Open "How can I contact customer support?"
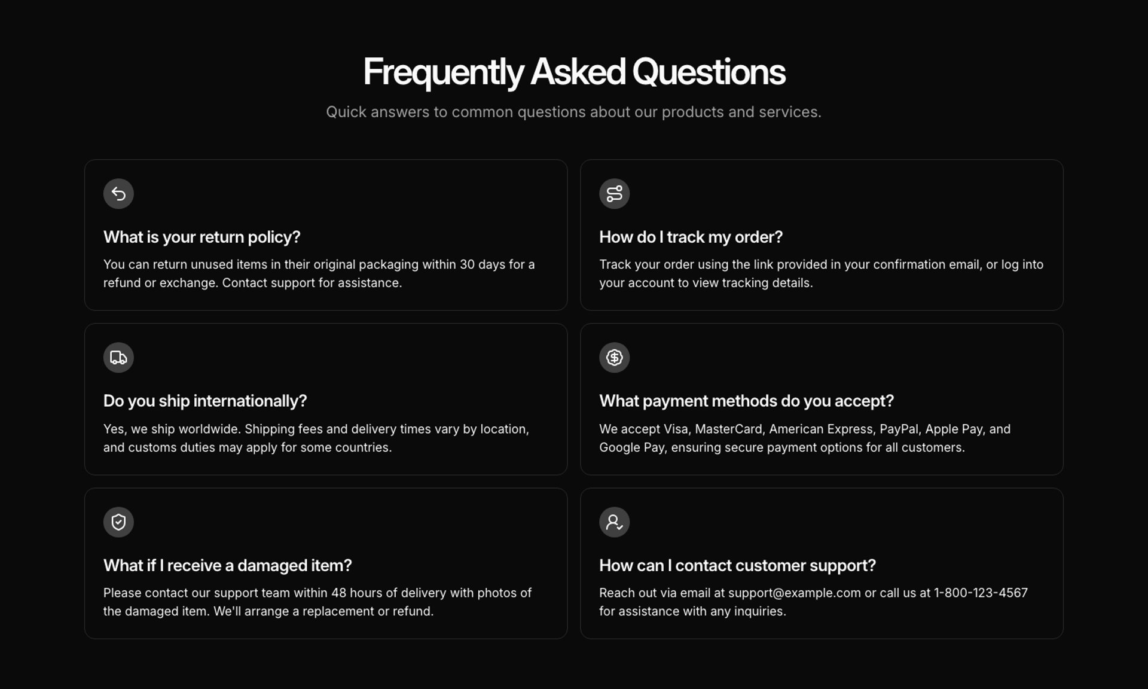 (737, 565)
